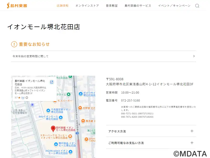Open larger map via external link icon
This screenshot has width=210, height=158.
coord(52,82)
